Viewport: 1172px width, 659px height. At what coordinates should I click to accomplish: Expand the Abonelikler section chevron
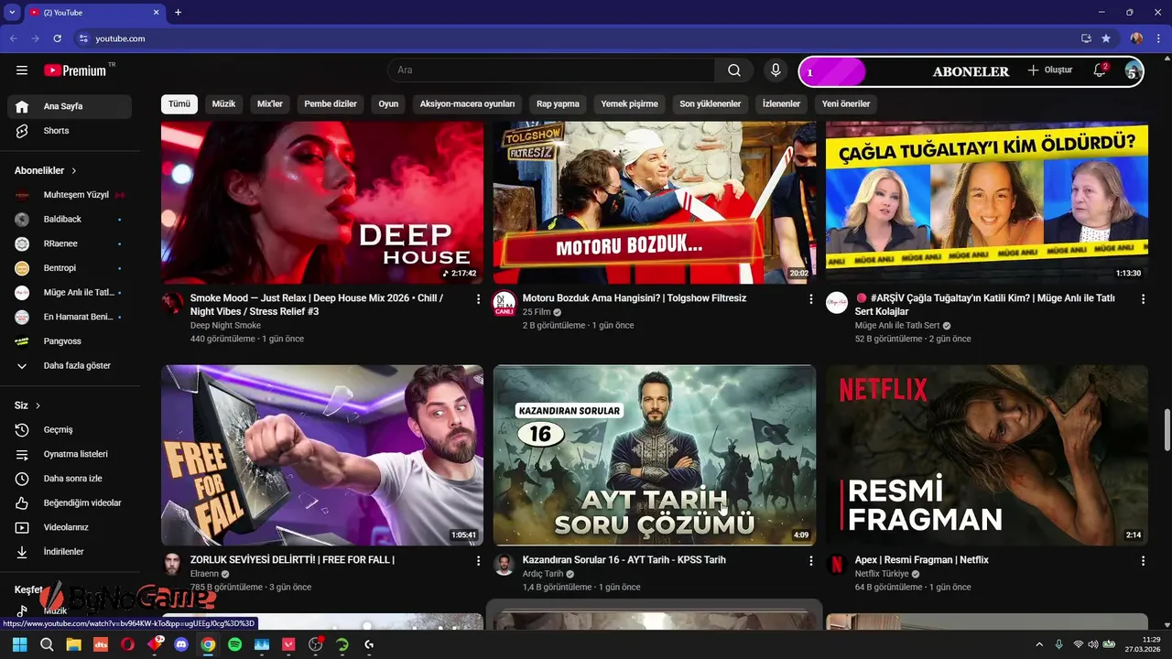click(74, 171)
